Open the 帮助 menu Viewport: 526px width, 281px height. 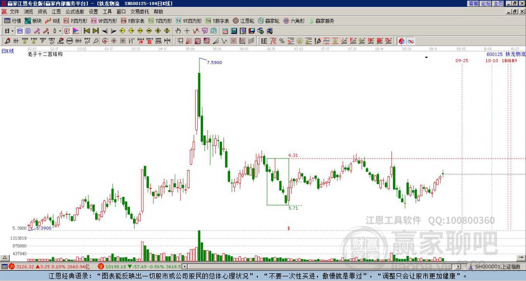[x=158, y=12]
